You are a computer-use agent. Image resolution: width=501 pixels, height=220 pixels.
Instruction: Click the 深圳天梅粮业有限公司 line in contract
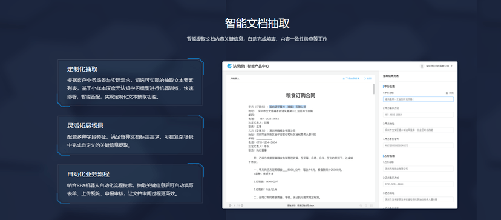tap(272, 131)
